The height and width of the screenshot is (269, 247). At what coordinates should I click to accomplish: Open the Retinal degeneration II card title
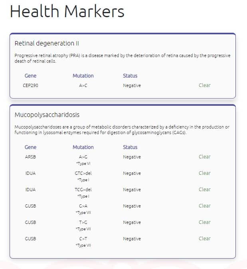click(x=47, y=44)
